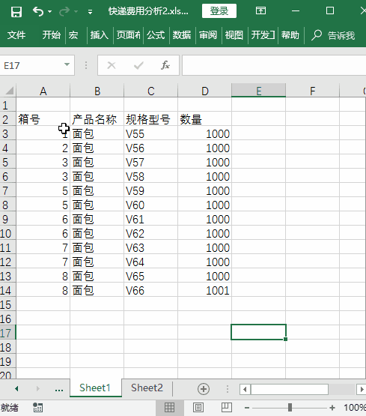Screen dimensions: 366x416
Task: Click the Cancel X formula button
Action: 112,65
